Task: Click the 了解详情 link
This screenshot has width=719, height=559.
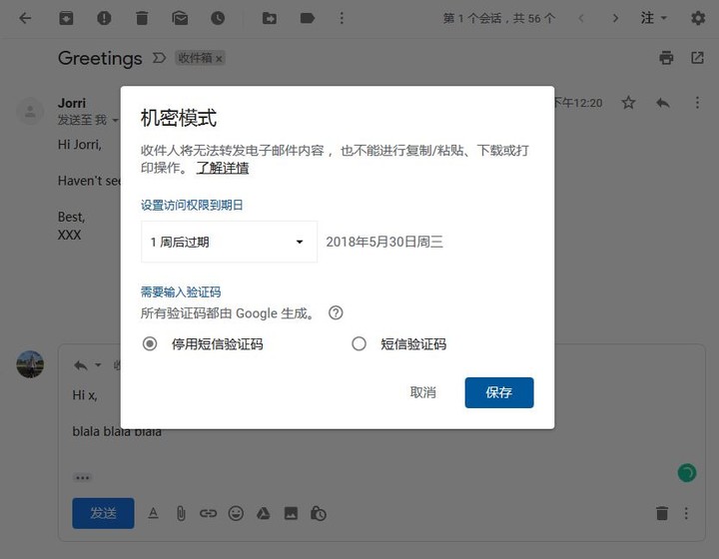Action: [223, 168]
